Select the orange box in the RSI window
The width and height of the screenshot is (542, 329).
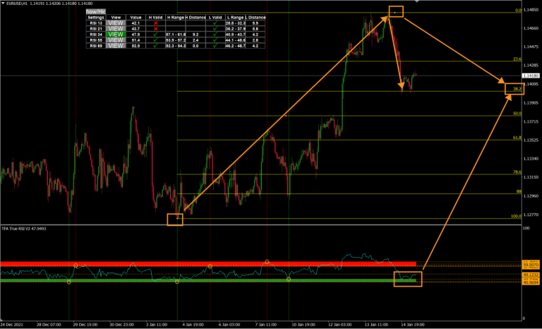(x=407, y=279)
